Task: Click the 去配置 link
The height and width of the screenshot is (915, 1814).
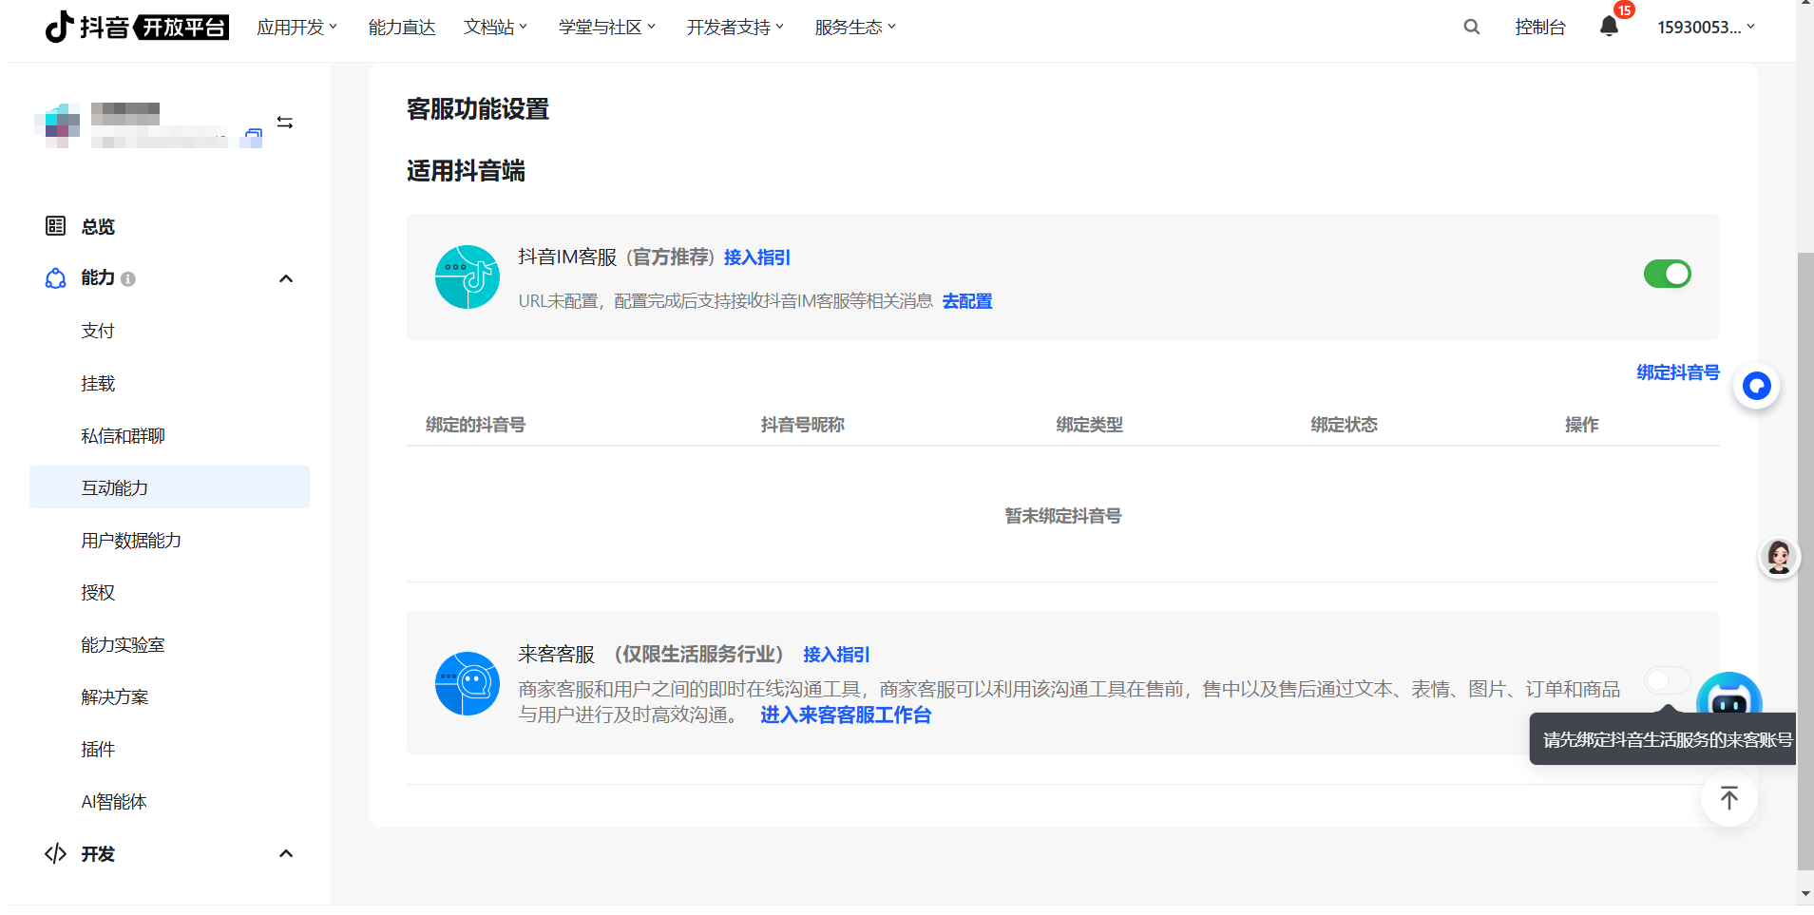Action: [966, 301]
